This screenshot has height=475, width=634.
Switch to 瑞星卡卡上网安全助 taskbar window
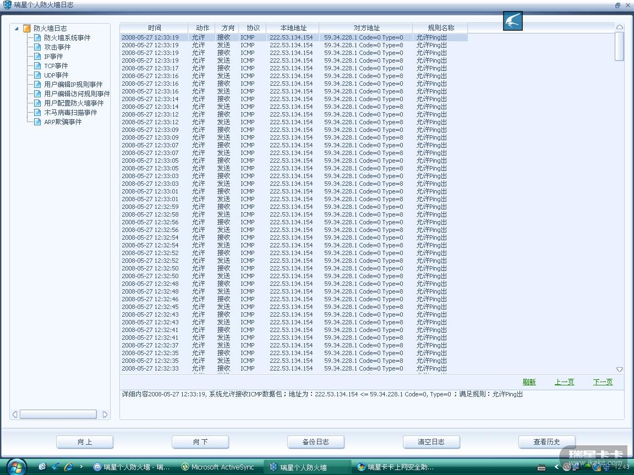(x=396, y=467)
